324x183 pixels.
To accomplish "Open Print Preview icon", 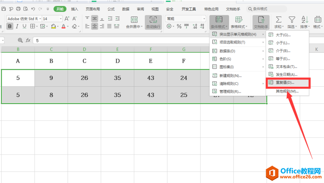I will (x=26, y=9).
